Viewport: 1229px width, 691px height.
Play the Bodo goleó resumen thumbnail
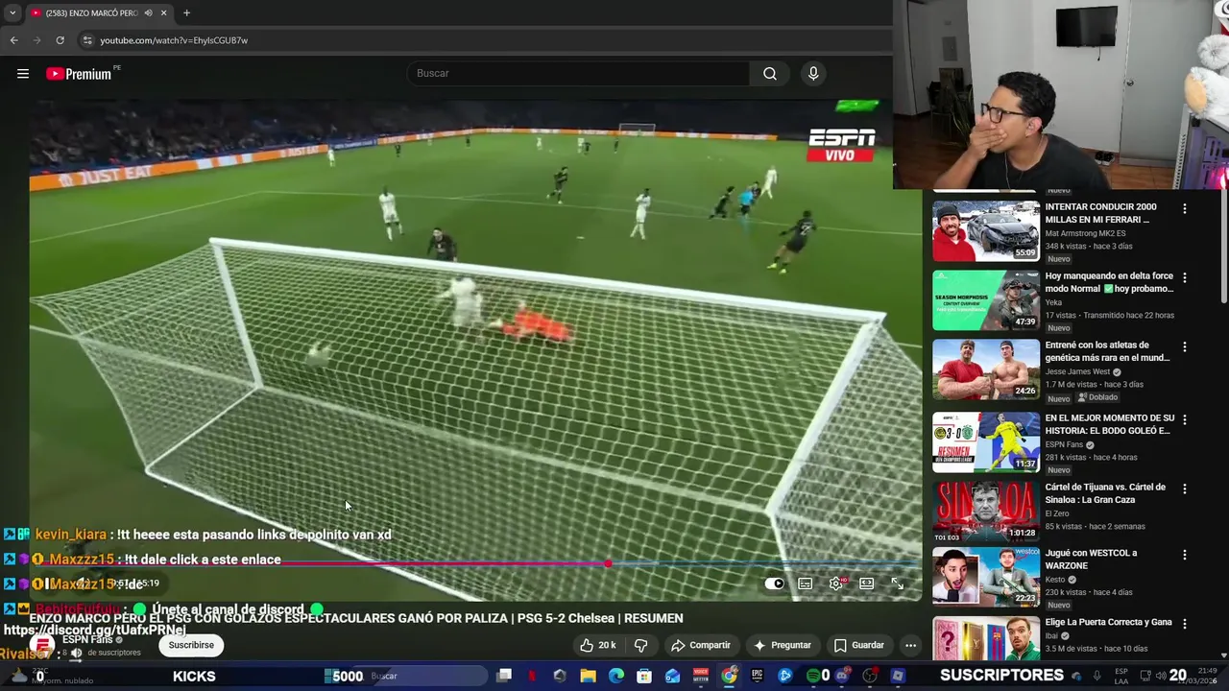[x=986, y=441]
